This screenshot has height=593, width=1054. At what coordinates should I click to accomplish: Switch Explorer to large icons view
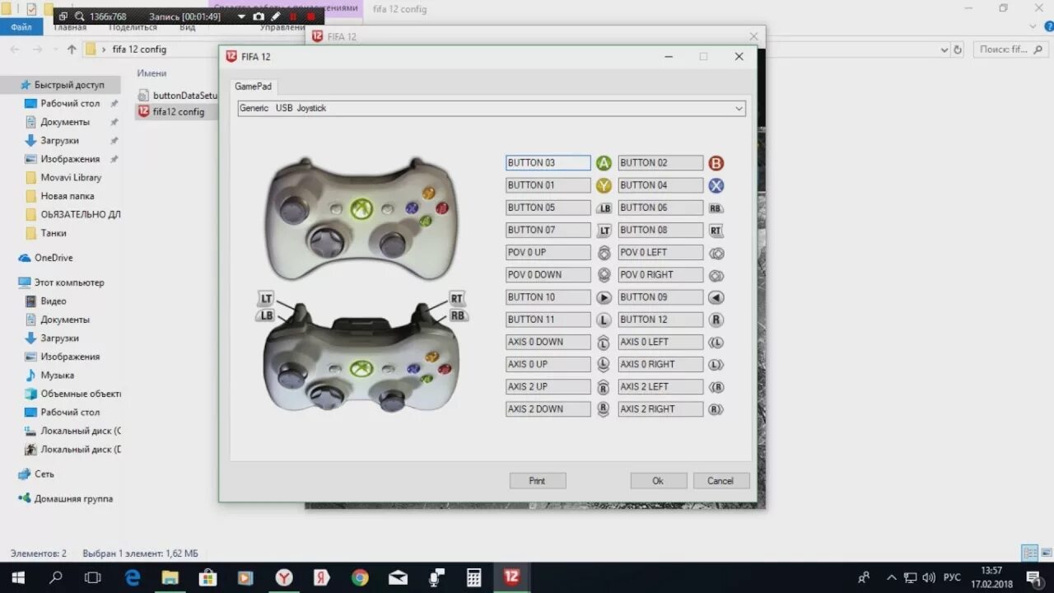1045,553
